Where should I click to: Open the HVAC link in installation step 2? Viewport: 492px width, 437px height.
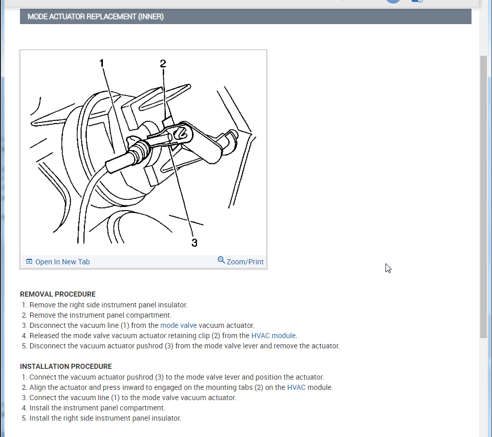[x=296, y=387]
